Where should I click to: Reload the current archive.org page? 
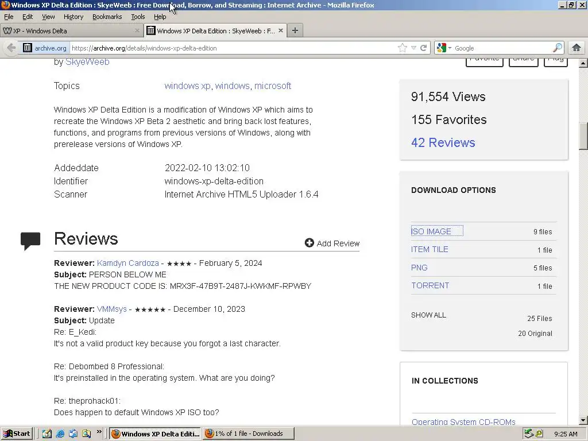click(x=424, y=48)
